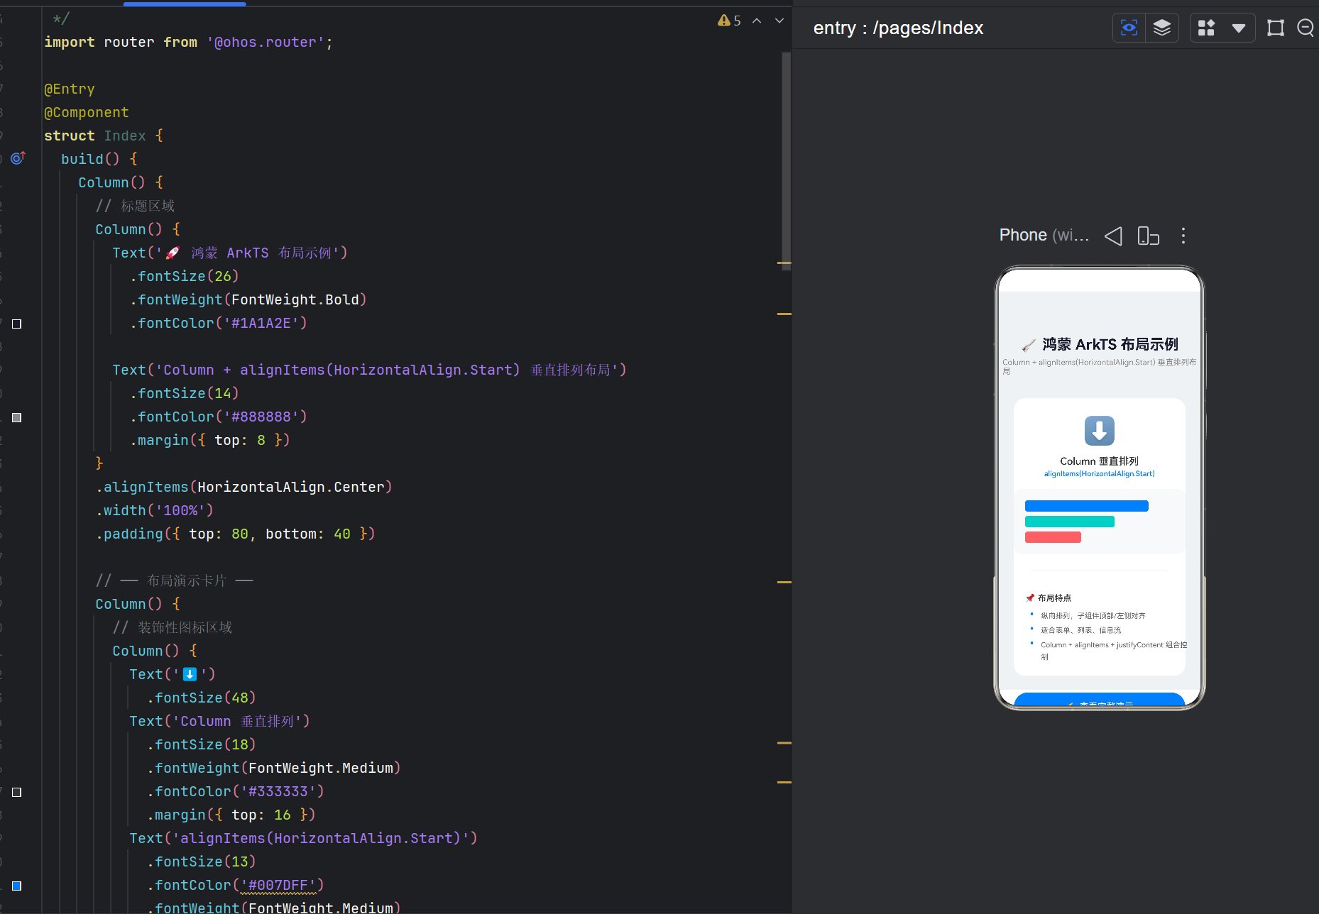Image resolution: width=1319 pixels, height=914 pixels.
Task: Click the blue button at phone preview bottom
Action: pyautogui.click(x=1099, y=700)
